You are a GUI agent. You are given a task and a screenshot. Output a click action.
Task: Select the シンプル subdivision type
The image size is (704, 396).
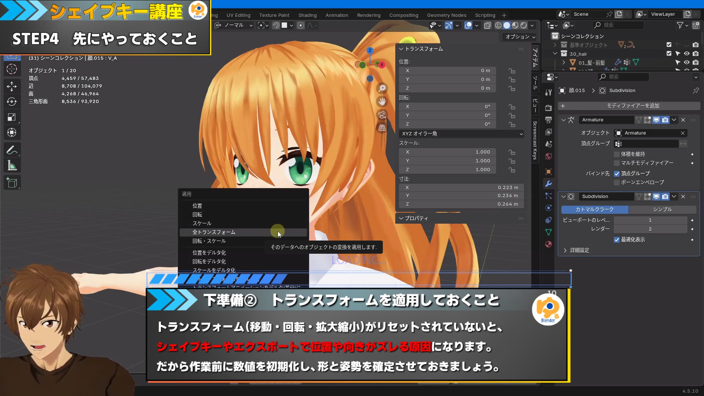tap(662, 209)
